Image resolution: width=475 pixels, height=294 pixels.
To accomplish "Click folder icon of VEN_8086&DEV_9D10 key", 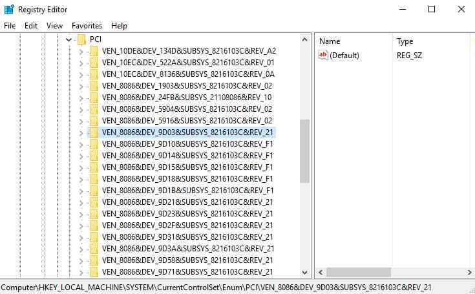I will click(94, 144).
